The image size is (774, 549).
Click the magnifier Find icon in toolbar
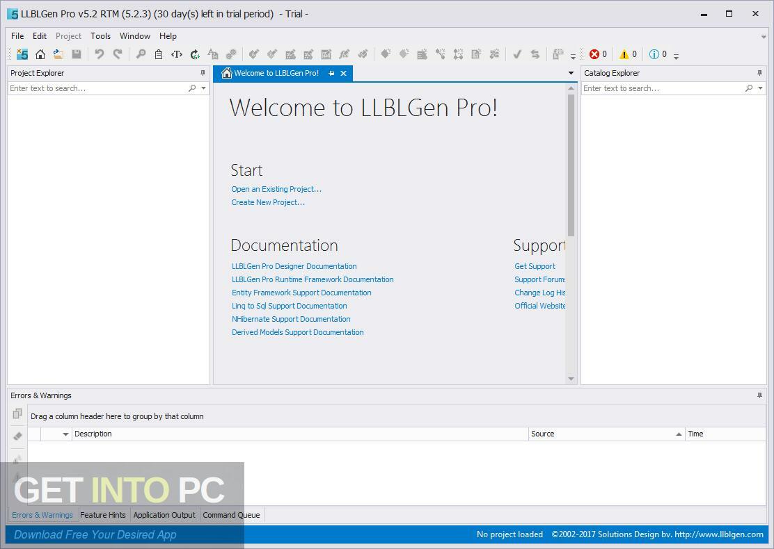pyautogui.click(x=141, y=54)
